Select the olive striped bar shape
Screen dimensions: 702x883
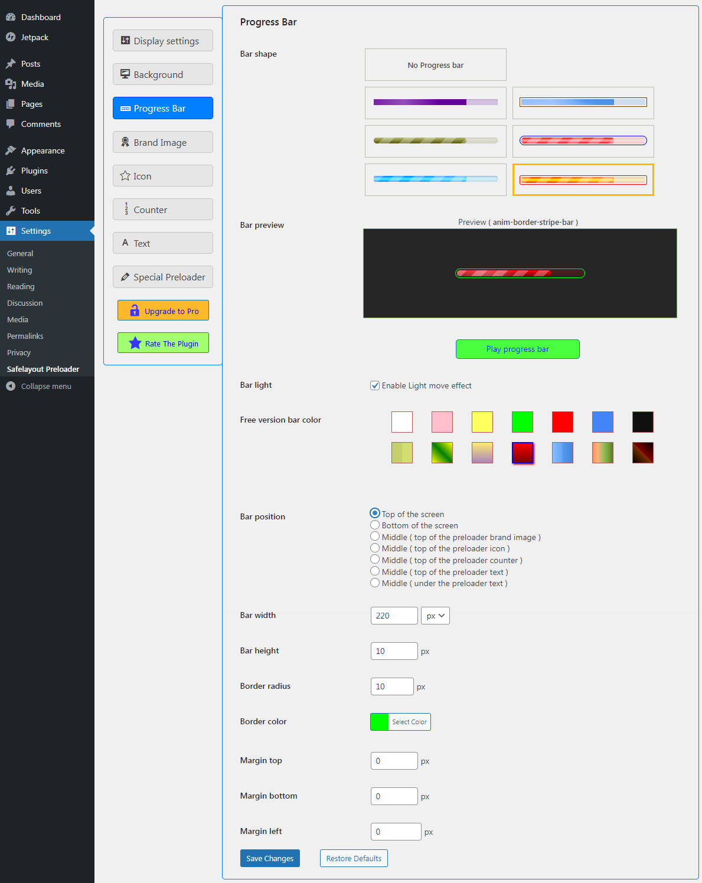point(436,141)
